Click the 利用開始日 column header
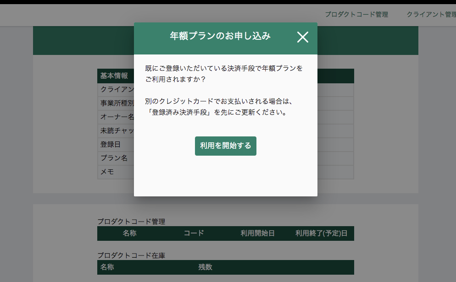Screen dimensions: 456x282 [x=257, y=233]
